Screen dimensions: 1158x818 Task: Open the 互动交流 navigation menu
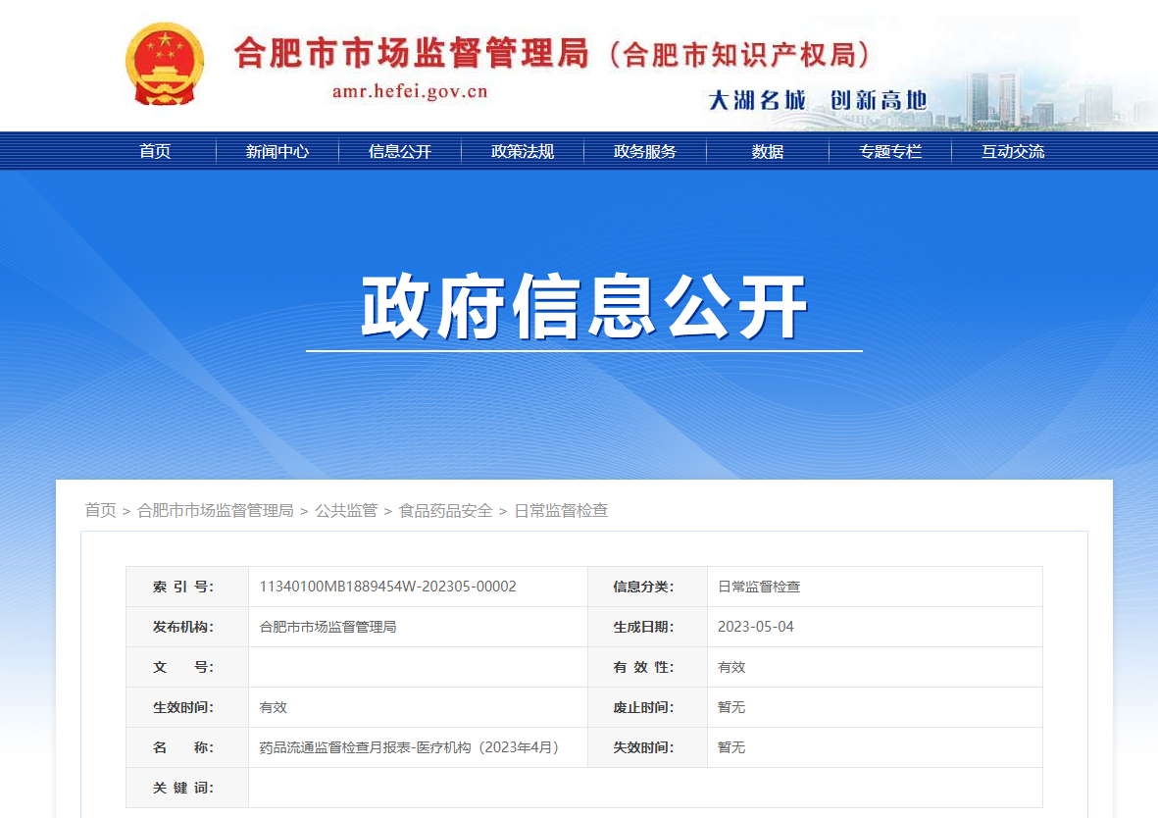(1012, 151)
